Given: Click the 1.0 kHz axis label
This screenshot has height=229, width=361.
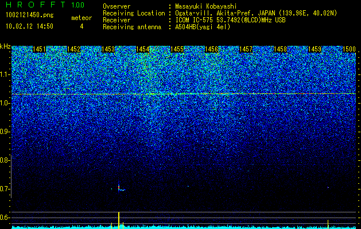Looking at the screenshot, I should click(5, 103).
